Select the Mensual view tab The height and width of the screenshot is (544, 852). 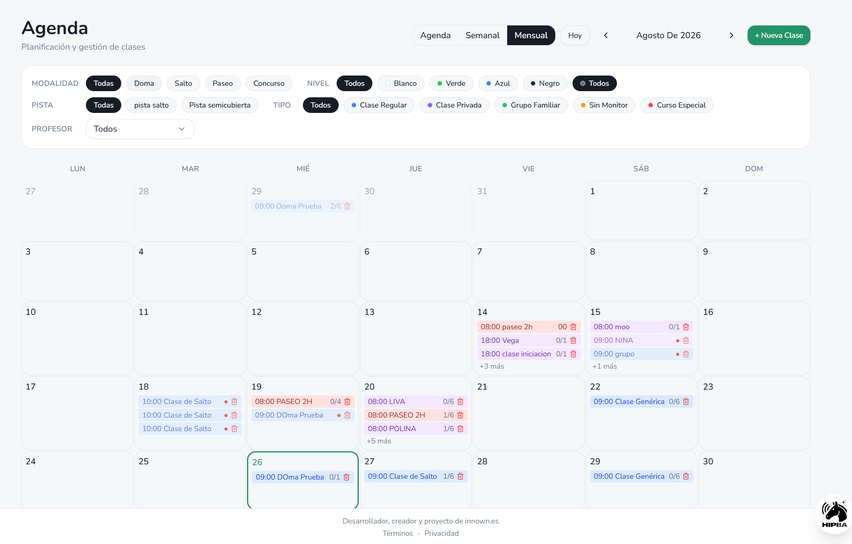pos(531,35)
